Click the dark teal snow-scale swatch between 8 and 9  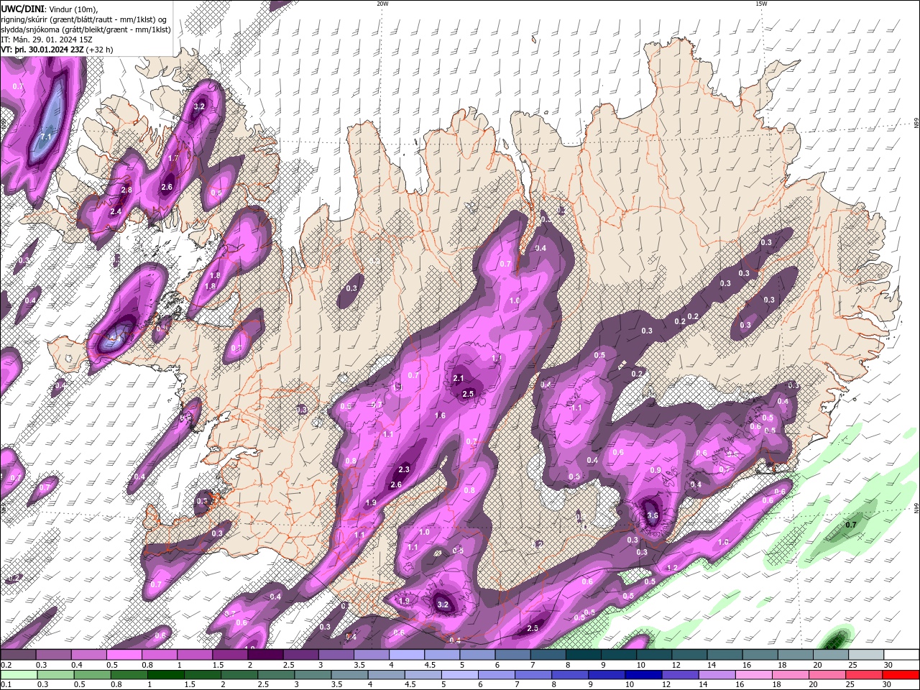click(x=584, y=654)
